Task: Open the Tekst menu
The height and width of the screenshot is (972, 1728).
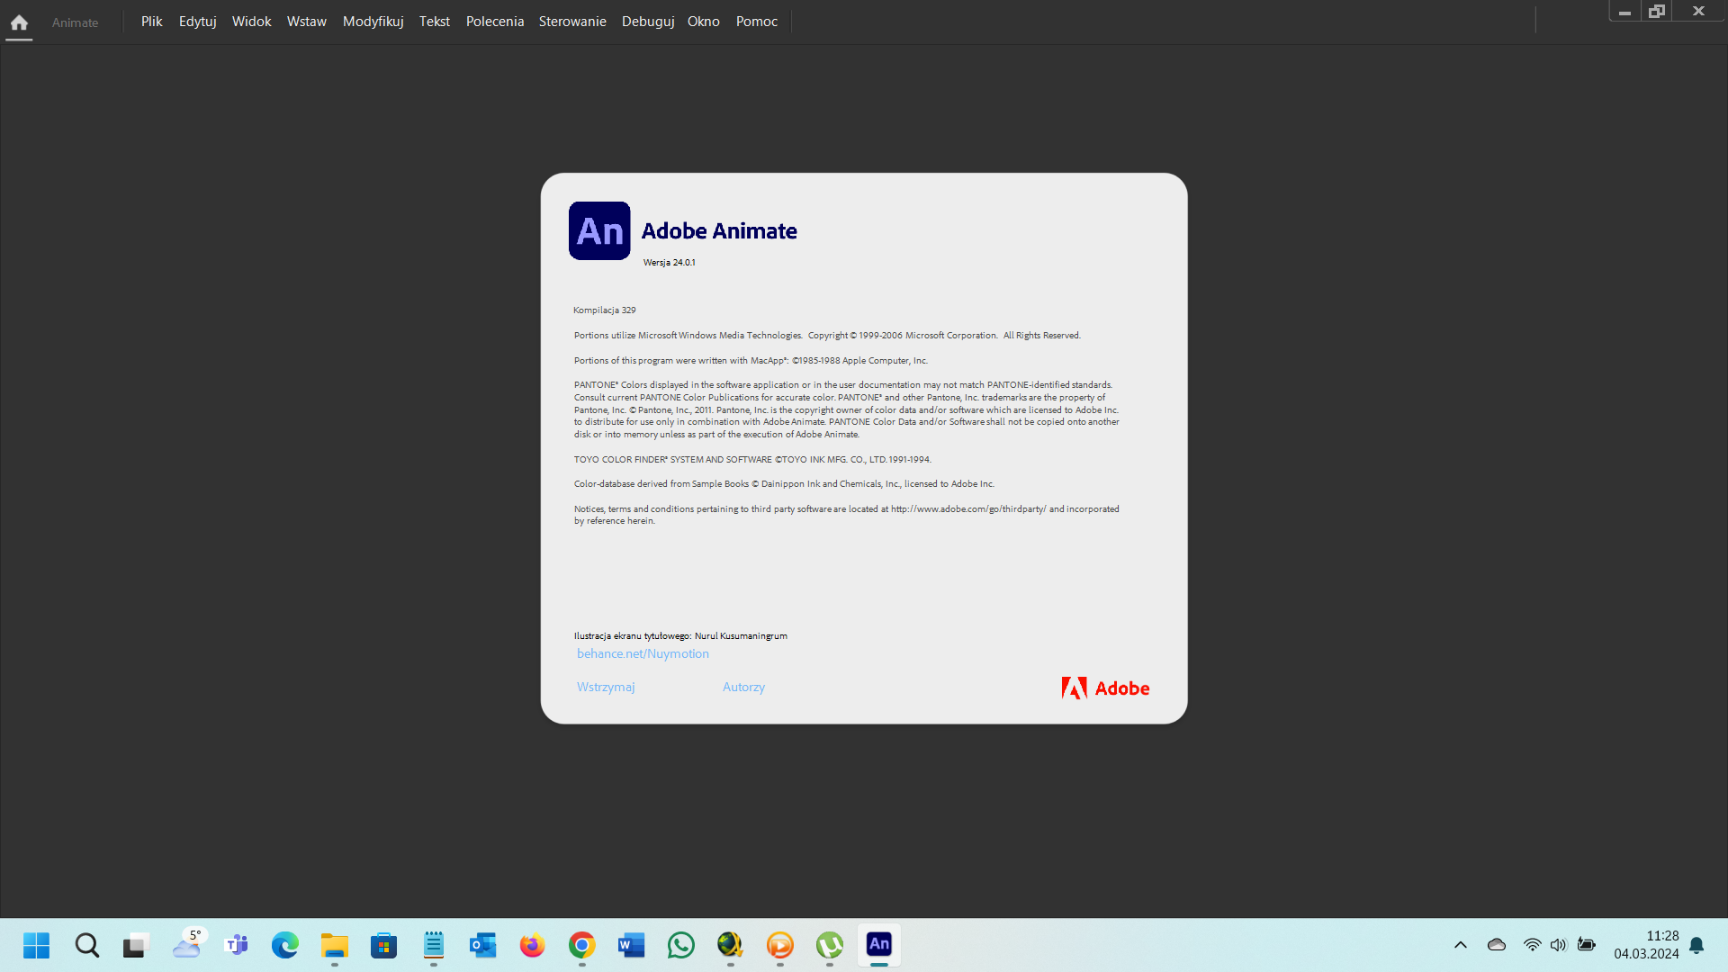Action: coord(435,22)
